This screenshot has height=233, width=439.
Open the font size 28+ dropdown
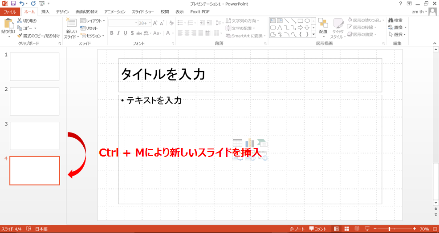(145, 23)
